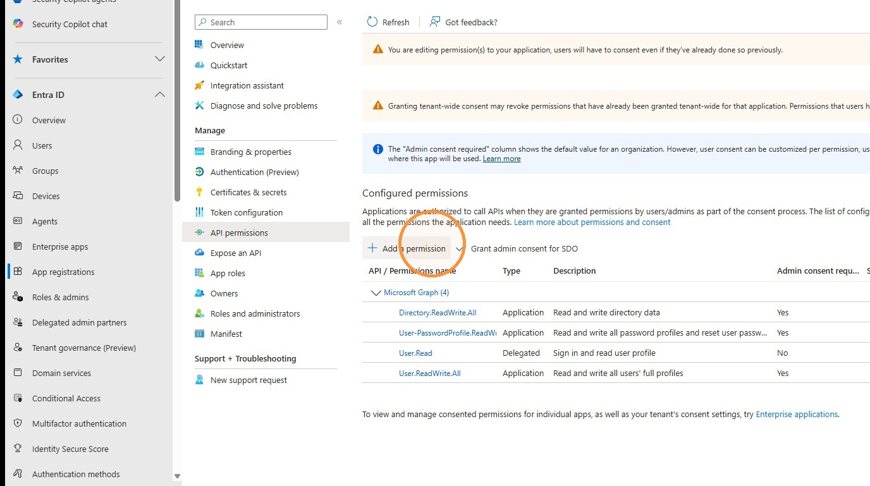870x486 pixels.
Task: Click the left sidebar vertical scrollbar
Action: point(177,101)
